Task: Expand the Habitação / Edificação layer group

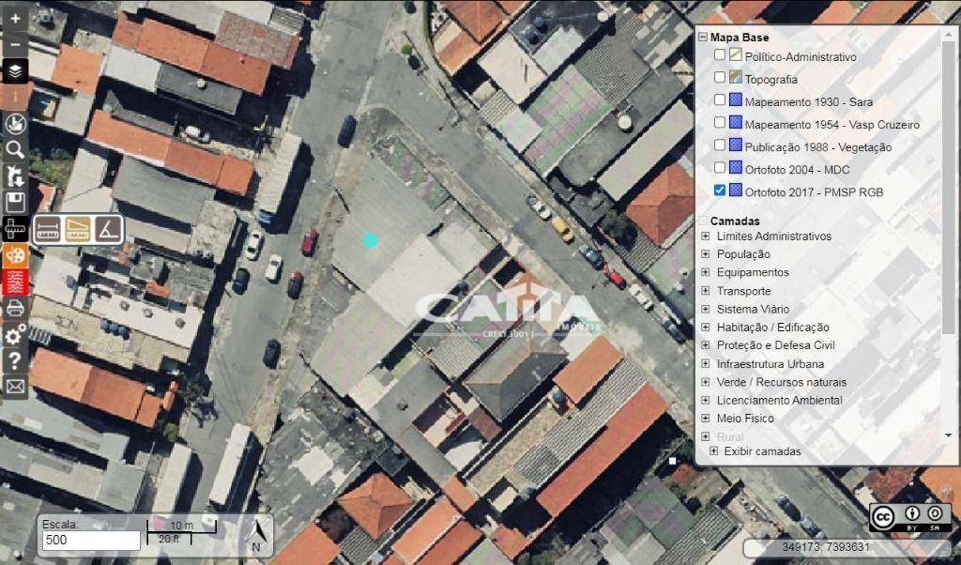Action: [706, 328]
